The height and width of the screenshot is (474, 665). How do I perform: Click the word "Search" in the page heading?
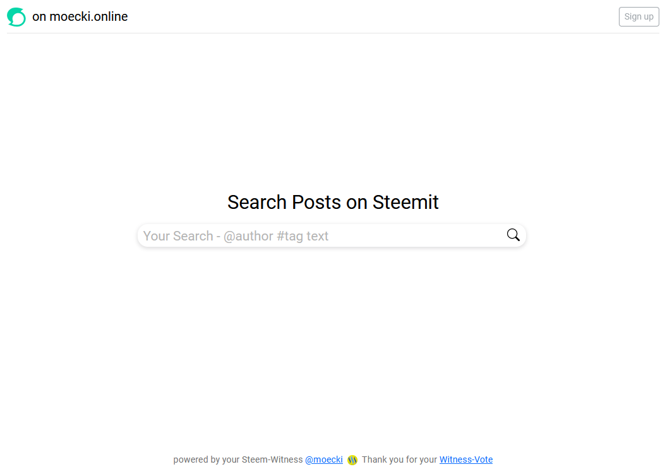tap(257, 203)
